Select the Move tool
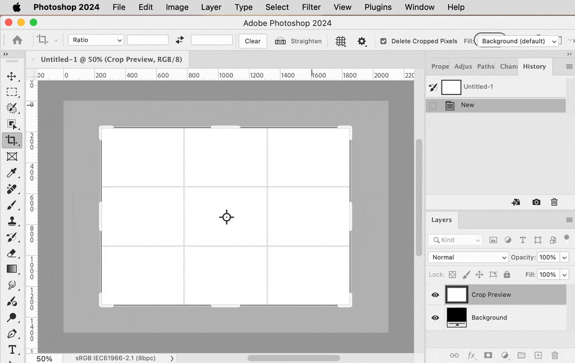 point(11,76)
